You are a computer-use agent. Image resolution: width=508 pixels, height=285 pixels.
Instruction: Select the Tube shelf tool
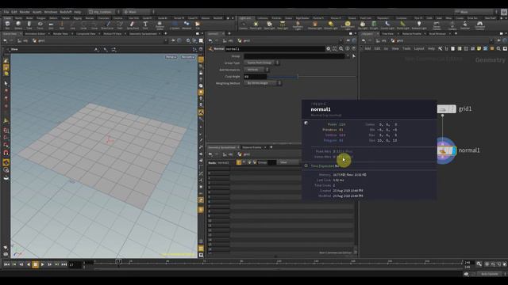click(29, 25)
